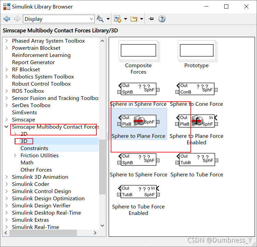Select Other Forces sublibrary
The width and height of the screenshot is (257, 247).
(36, 170)
